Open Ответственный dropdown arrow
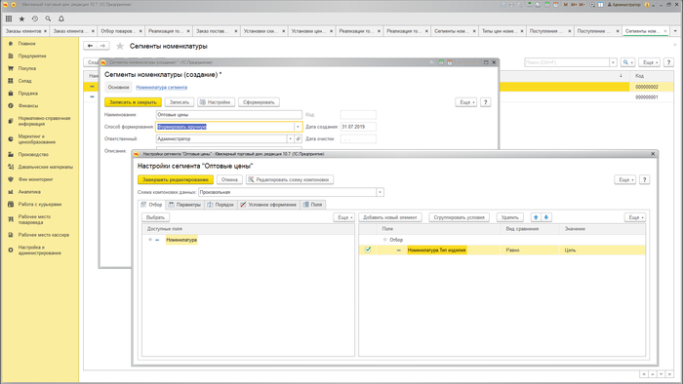The image size is (683, 384). (290, 138)
